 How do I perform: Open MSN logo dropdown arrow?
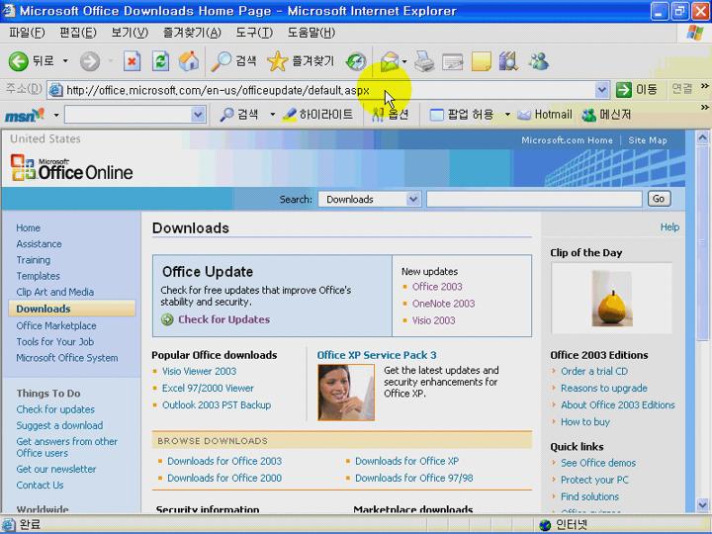tap(56, 115)
